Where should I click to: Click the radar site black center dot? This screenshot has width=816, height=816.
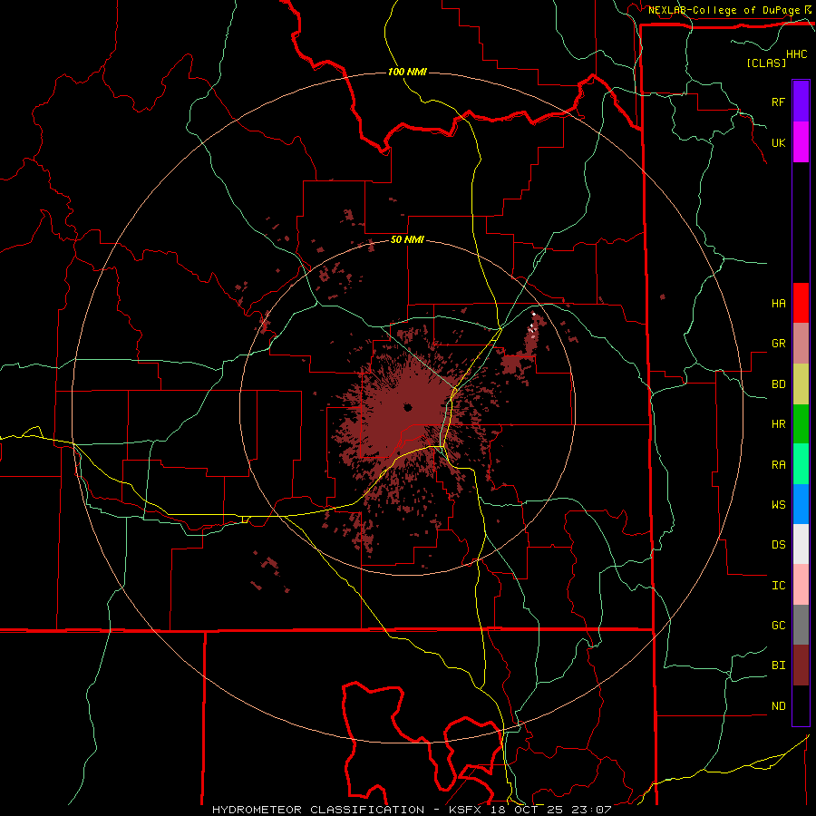point(407,407)
